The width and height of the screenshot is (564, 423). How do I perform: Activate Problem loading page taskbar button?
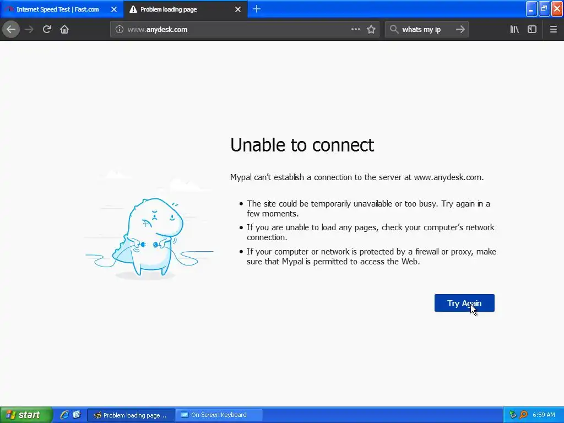coord(131,415)
